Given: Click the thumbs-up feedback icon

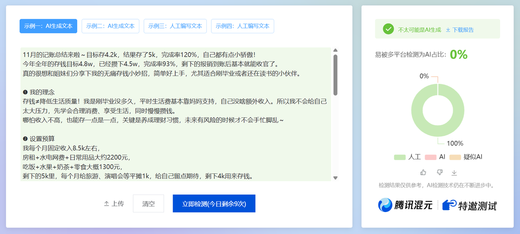Looking at the screenshot, I should click(x=423, y=172).
